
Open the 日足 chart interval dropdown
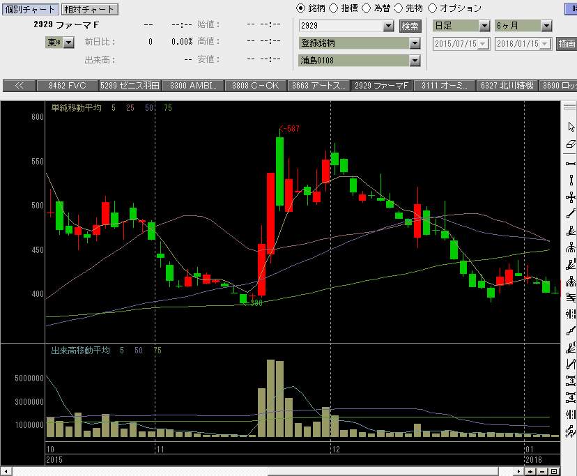click(x=484, y=26)
